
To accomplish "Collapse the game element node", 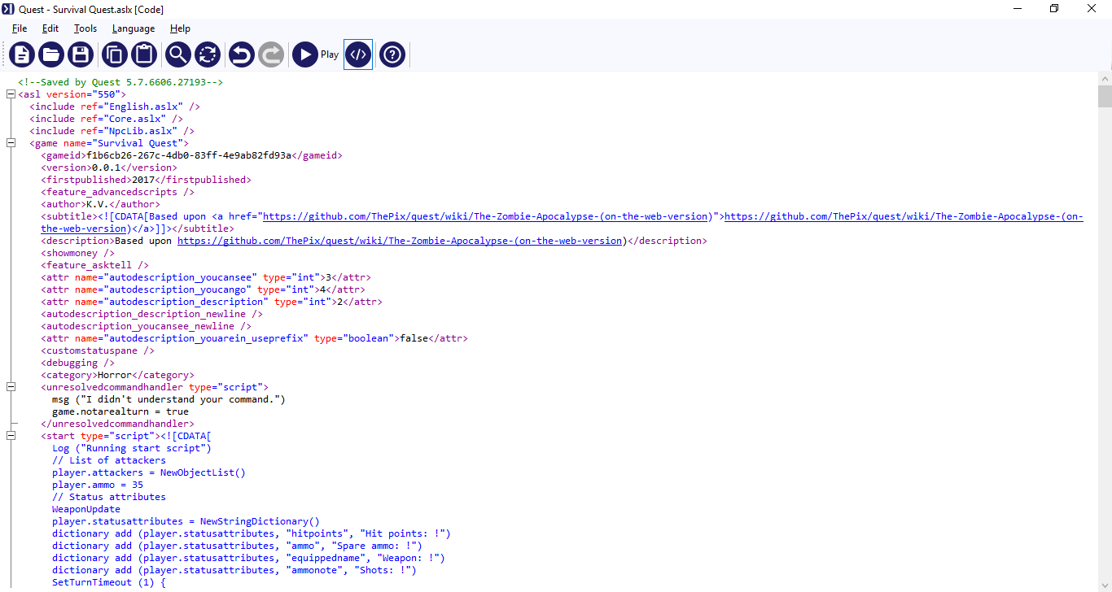I will (x=11, y=142).
